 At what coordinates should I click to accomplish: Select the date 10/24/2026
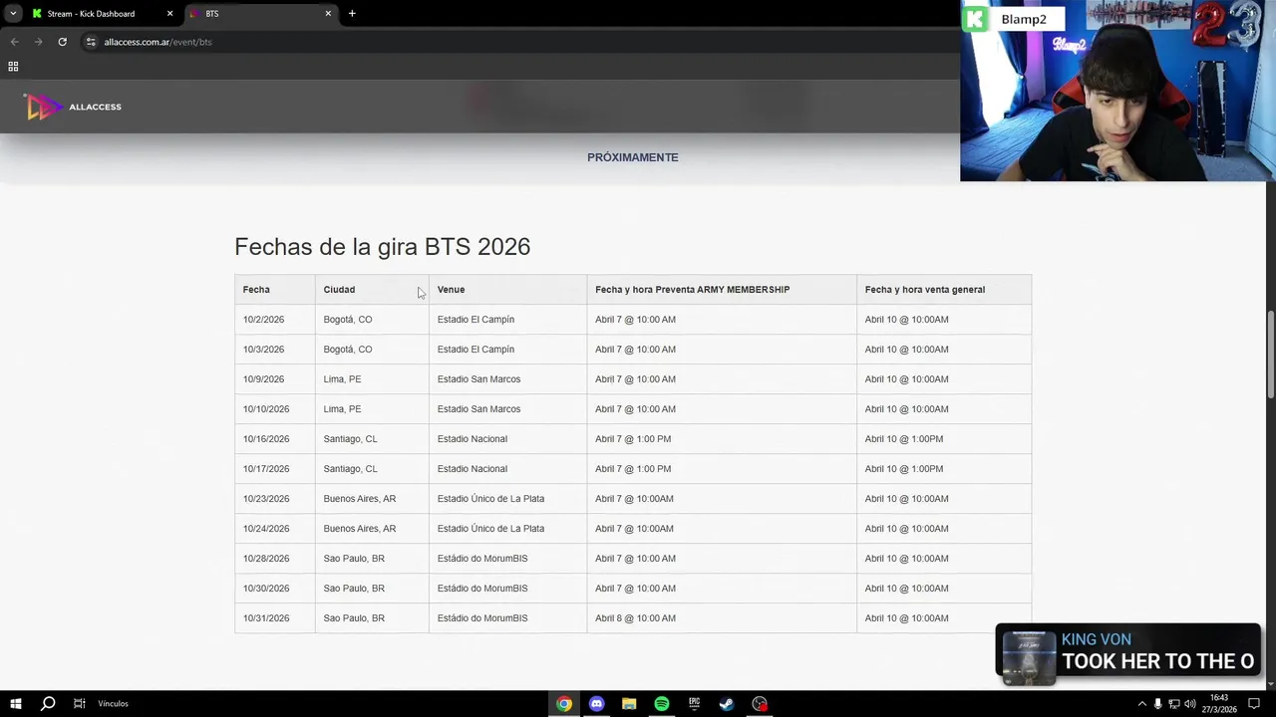coord(266,529)
